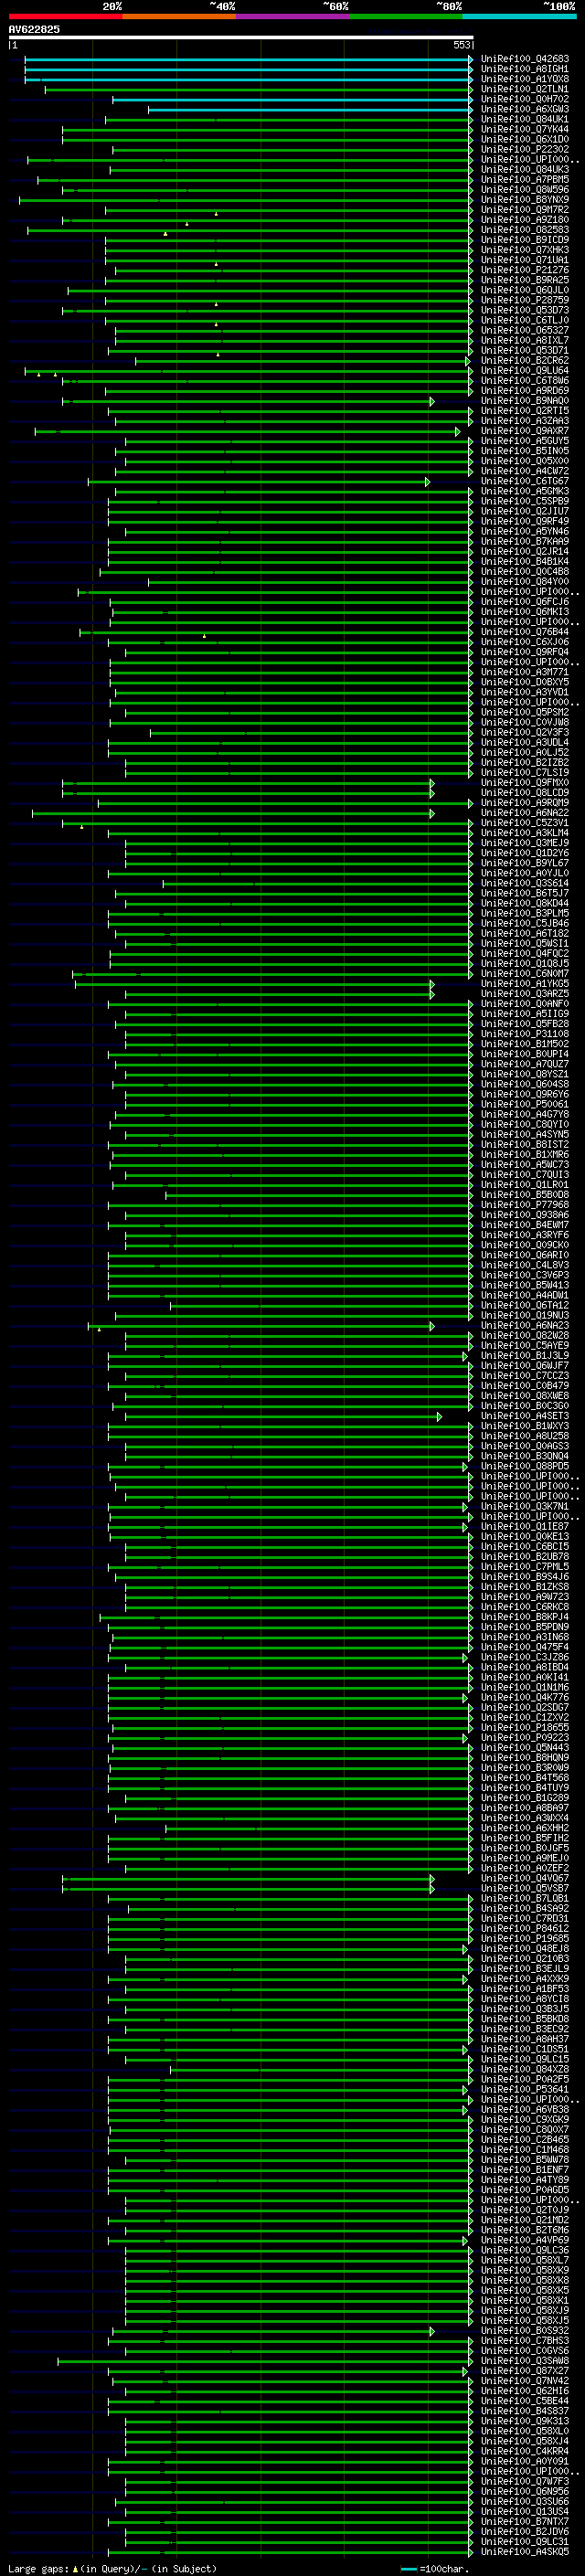Select the UniRef100_A4ADW1 entry
Viewport: 585px width, 2576px height.
tap(525, 1295)
